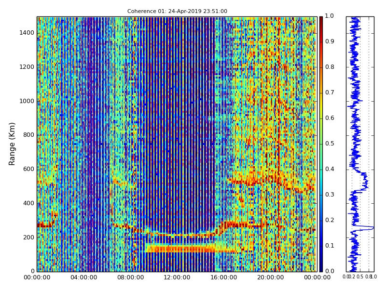Click the x-axis time label '12:00:00'

[177, 278]
